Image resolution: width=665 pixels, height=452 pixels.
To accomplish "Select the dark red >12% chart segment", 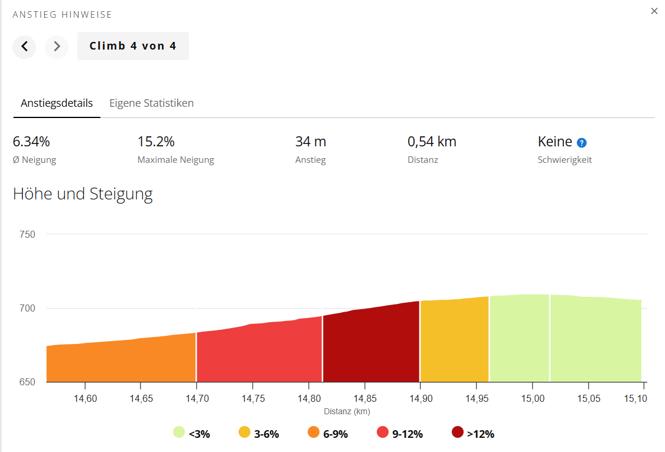I will point(371,347).
